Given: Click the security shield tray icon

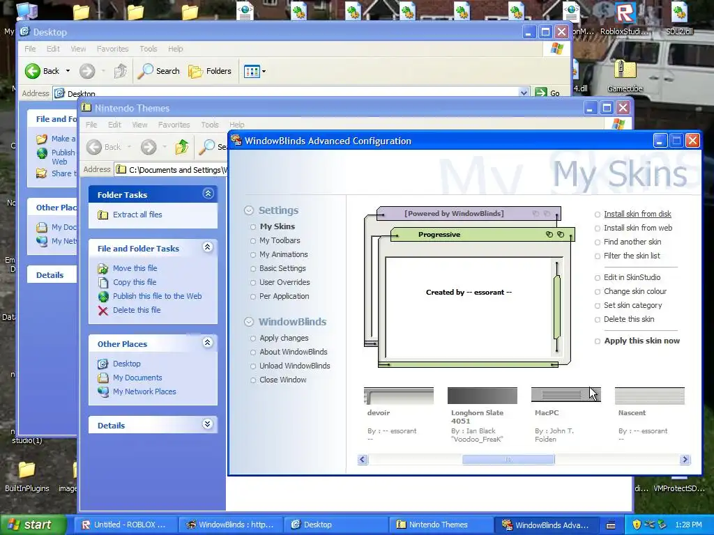Looking at the screenshot, I should [637, 525].
